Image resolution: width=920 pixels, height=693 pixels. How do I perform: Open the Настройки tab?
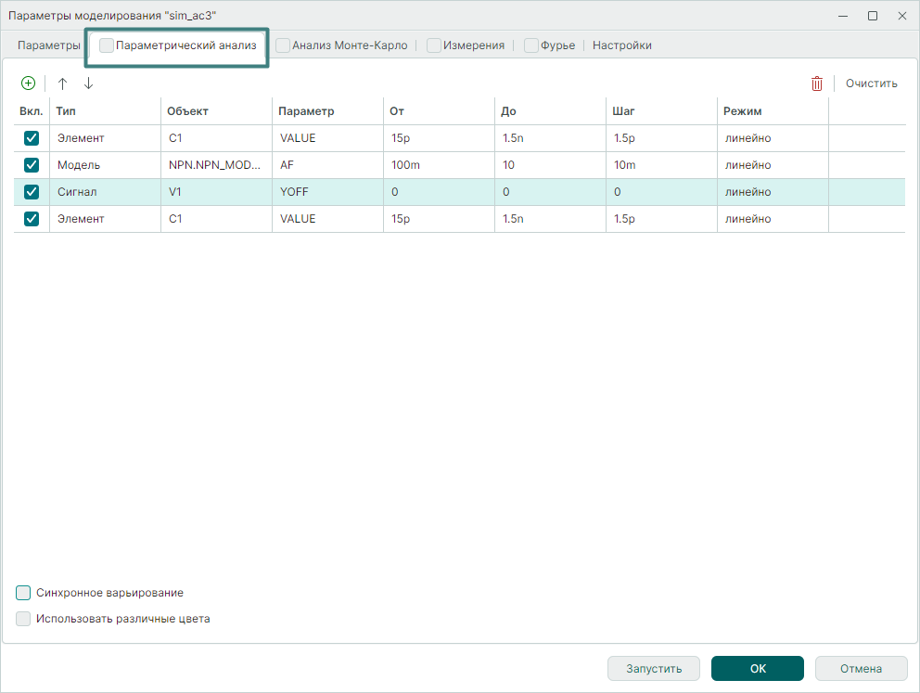621,45
